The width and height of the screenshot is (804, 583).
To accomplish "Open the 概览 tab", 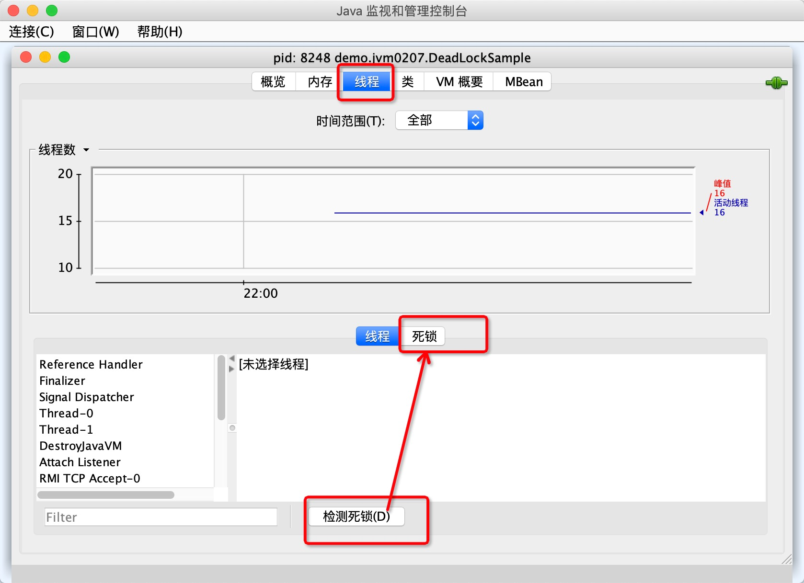I will (273, 82).
